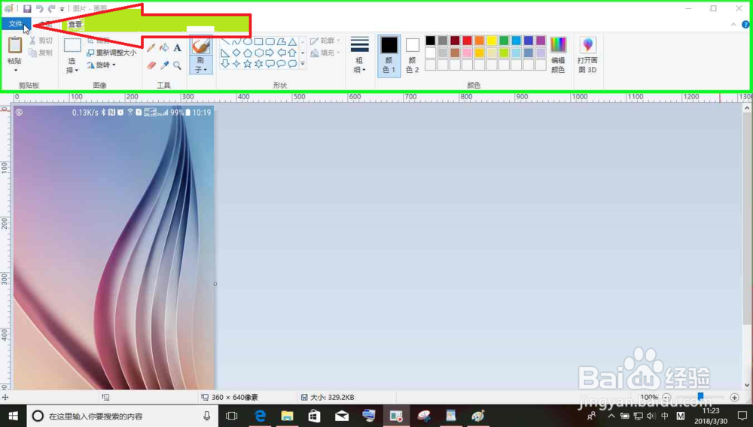
Task: Collapse the ribbon with the caret icon
Action: (733, 25)
